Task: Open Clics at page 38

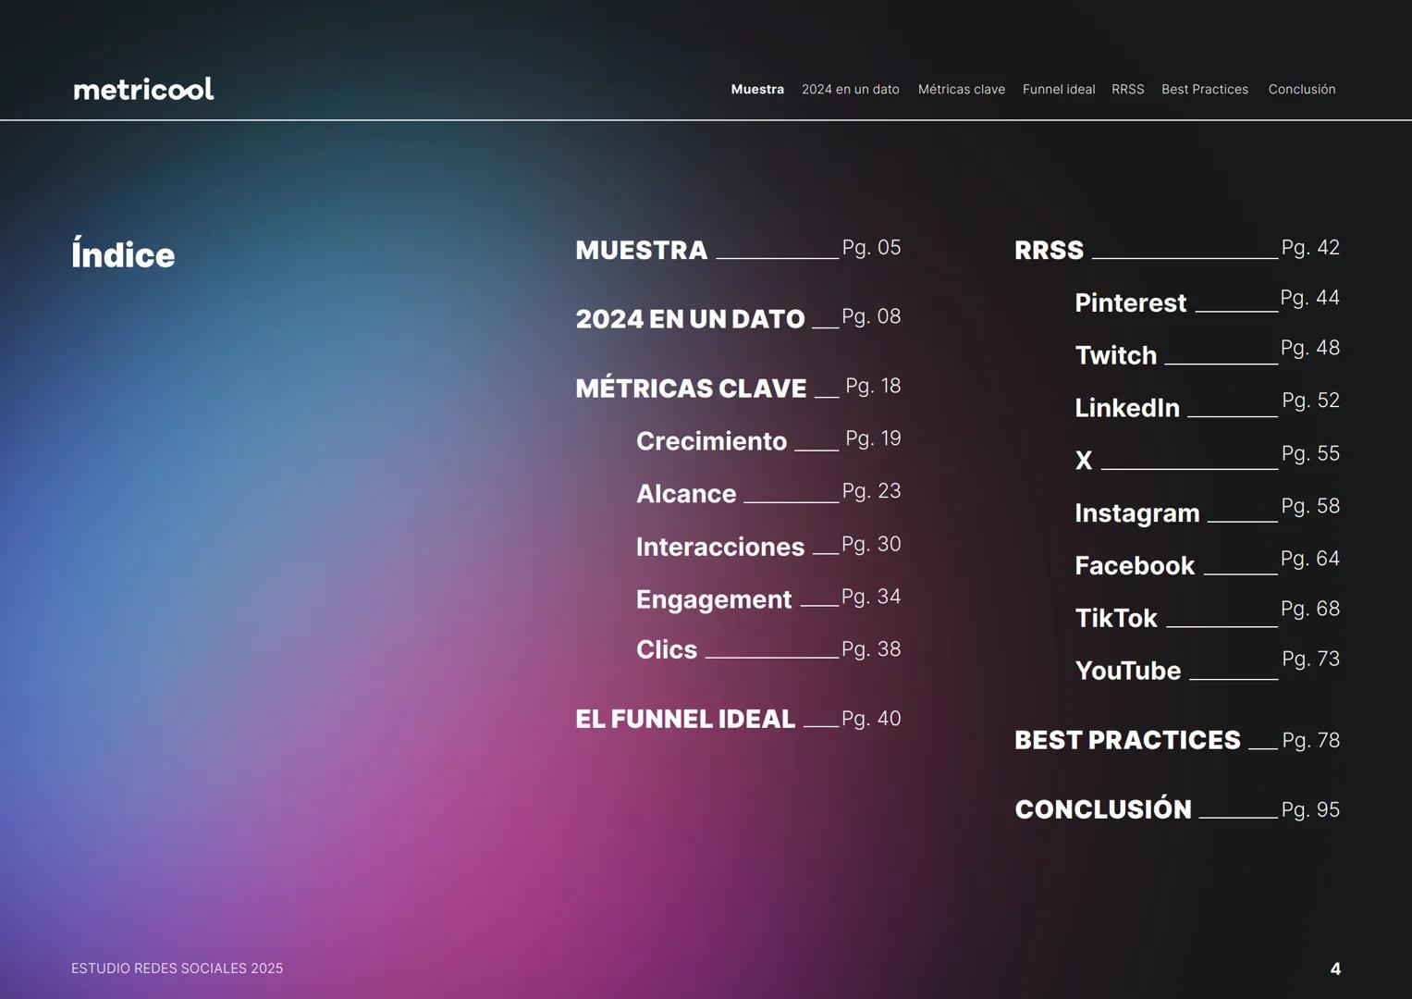Action: coord(666,649)
